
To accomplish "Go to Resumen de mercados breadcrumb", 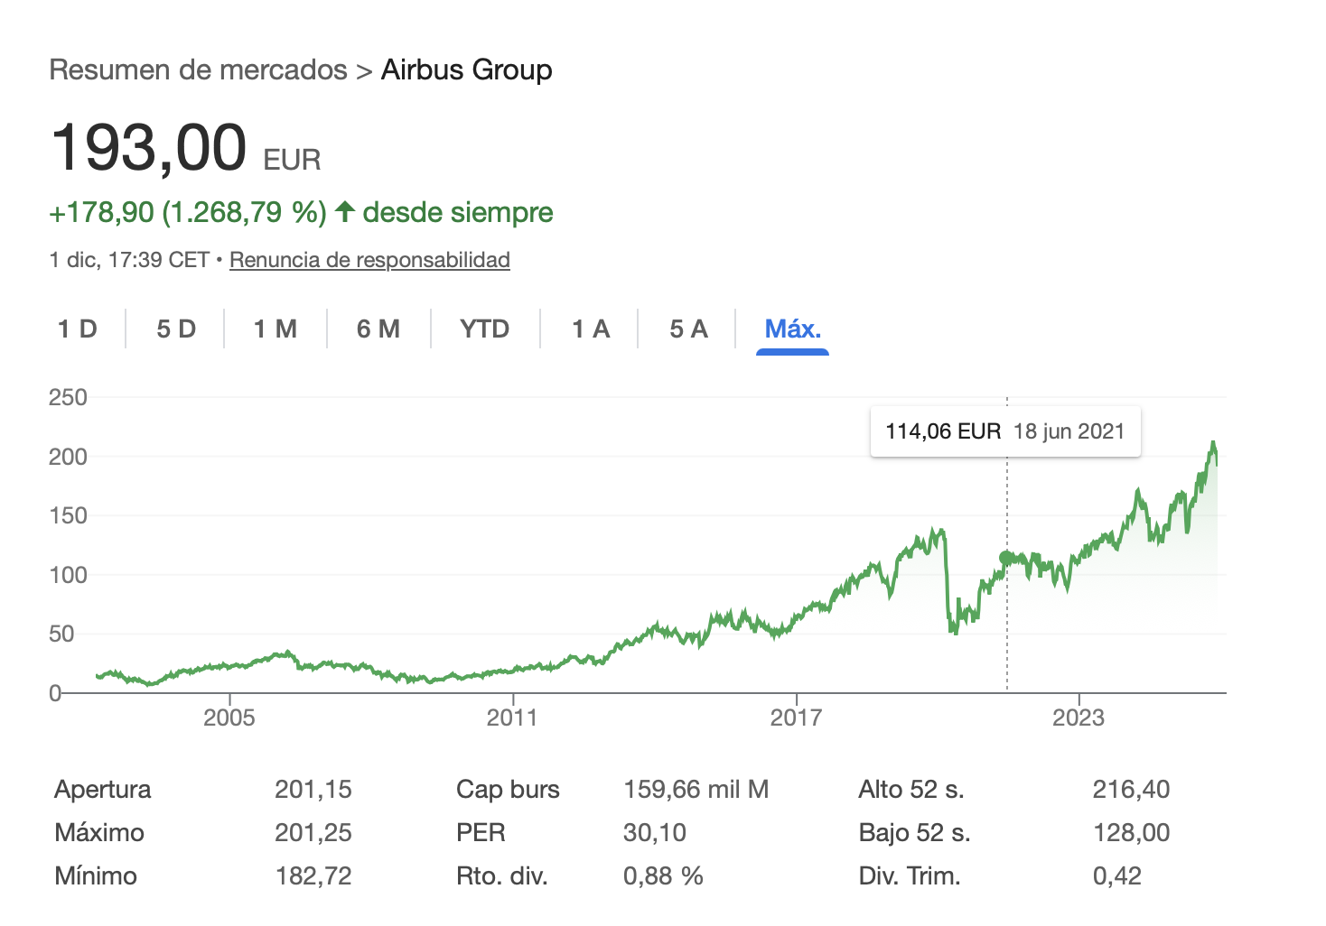I will [x=198, y=70].
